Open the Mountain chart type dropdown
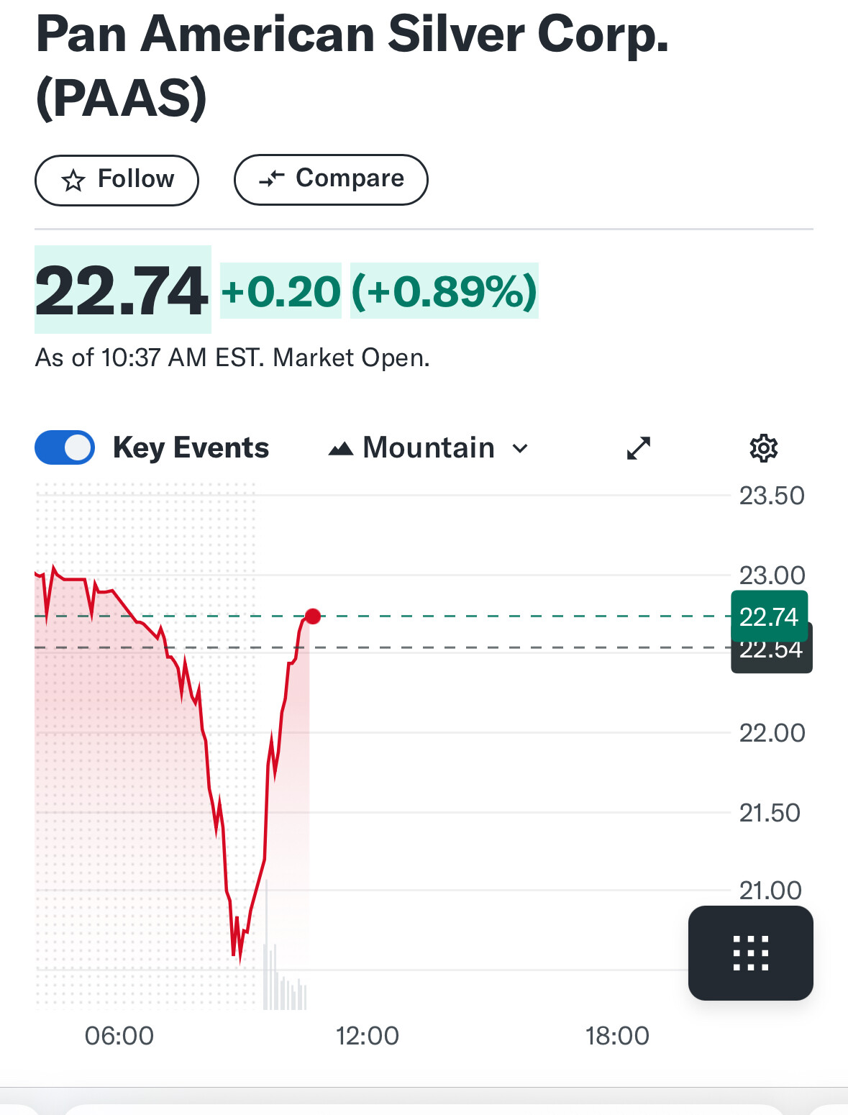The image size is (848, 1115). pyautogui.click(x=429, y=448)
